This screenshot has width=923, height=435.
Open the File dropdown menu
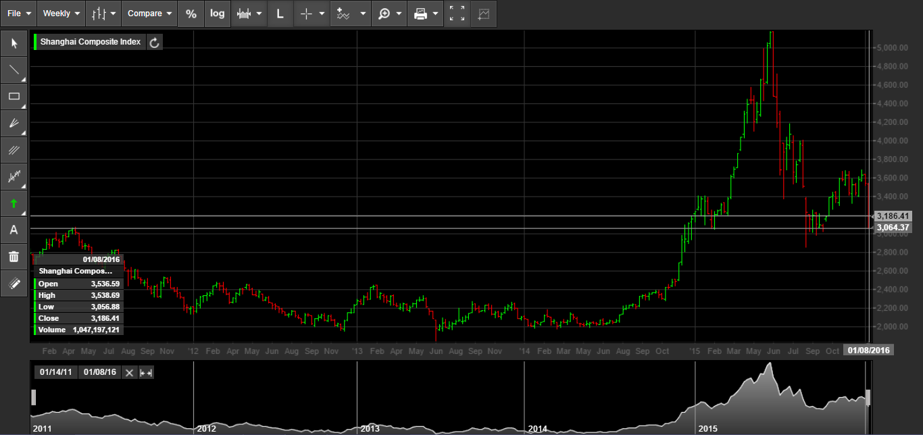coord(19,14)
